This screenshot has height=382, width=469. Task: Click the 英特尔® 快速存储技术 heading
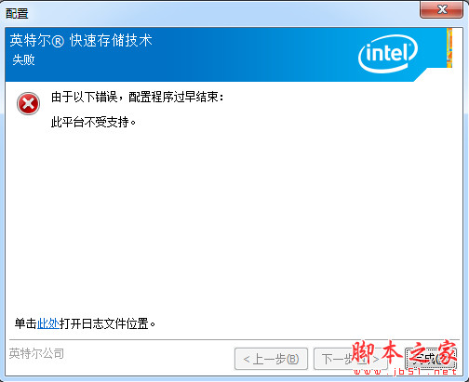[x=81, y=41]
